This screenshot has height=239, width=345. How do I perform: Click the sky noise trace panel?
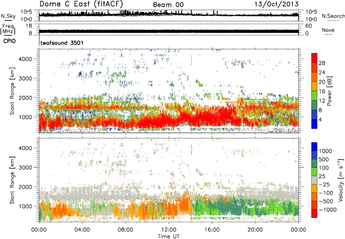pyautogui.click(x=169, y=16)
